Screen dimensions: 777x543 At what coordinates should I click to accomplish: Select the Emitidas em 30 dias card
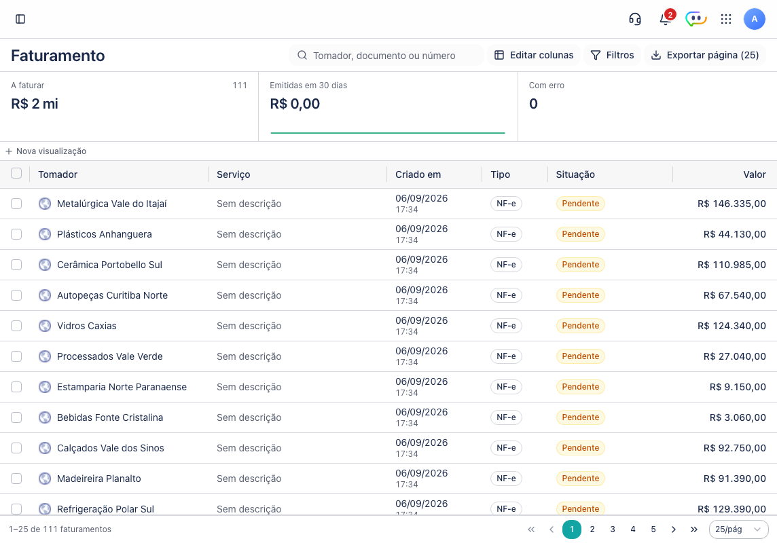point(388,107)
